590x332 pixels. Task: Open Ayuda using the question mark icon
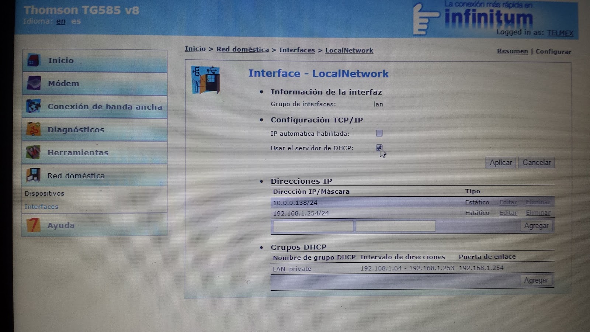click(x=34, y=225)
